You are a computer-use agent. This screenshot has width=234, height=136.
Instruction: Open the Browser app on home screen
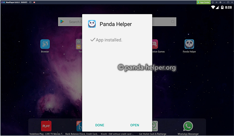[x=45, y=44]
